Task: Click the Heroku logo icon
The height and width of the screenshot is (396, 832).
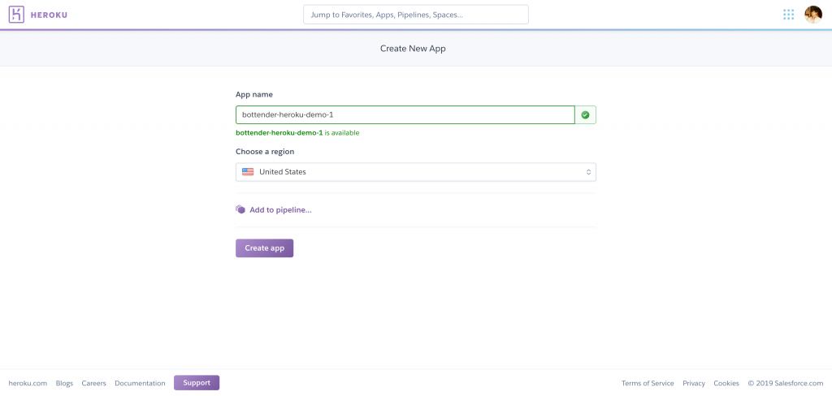Action: coord(16,15)
